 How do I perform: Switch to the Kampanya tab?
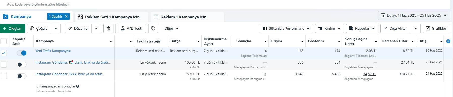click(x=21, y=17)
